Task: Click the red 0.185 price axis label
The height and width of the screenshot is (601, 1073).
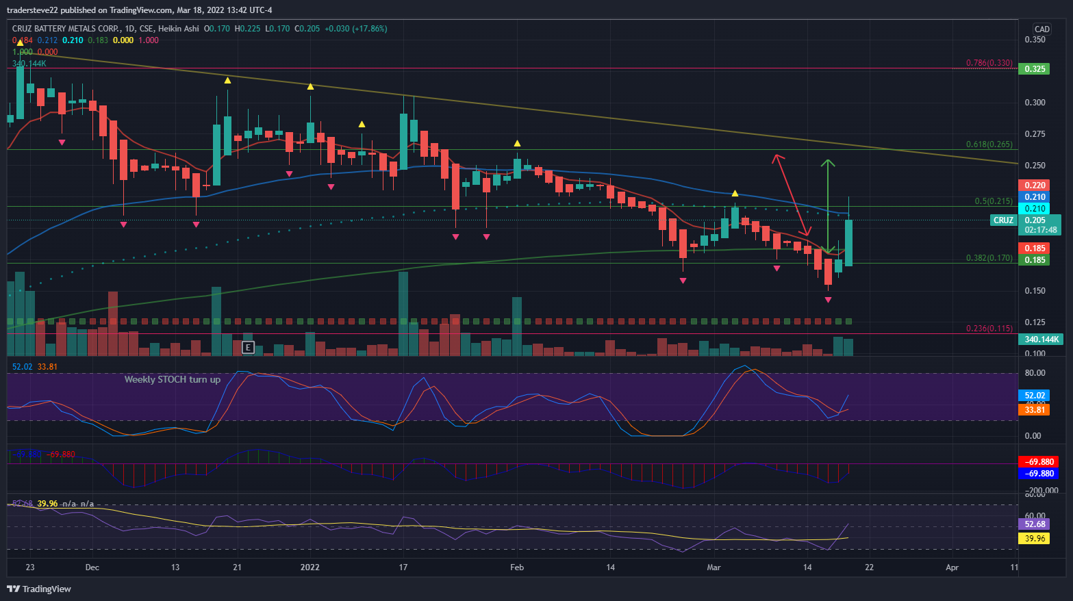Action: tap(1034, 248)
